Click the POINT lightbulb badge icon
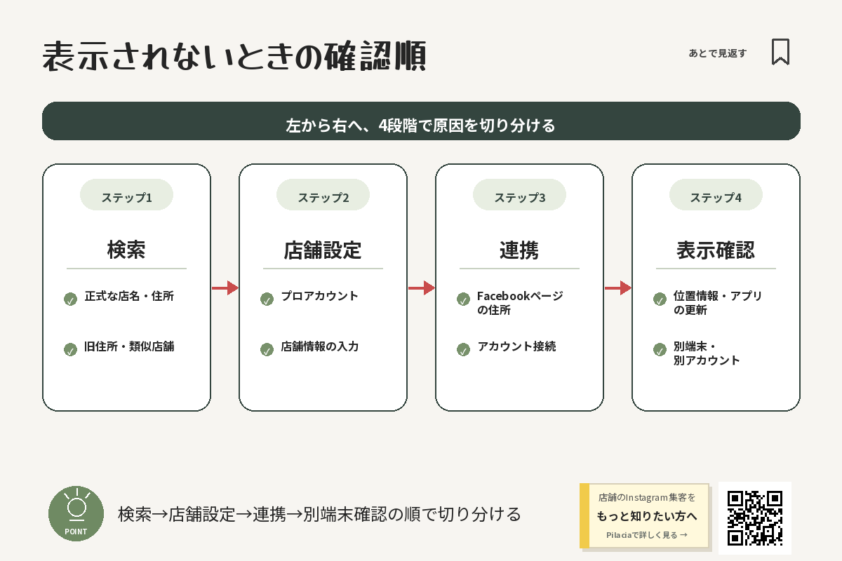The width and height of the screenshot is (842, 561). coord(76,514)
